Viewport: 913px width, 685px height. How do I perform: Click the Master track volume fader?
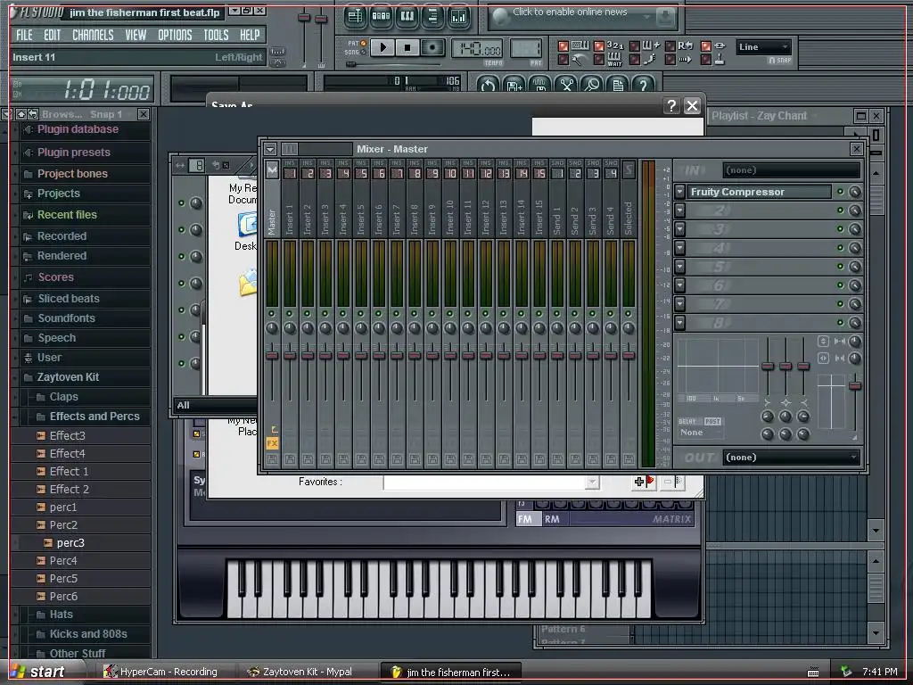(x=272, y=355)
